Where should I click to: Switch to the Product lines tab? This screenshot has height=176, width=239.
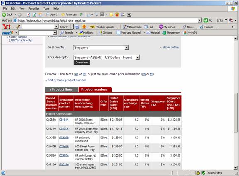[61, 89]
